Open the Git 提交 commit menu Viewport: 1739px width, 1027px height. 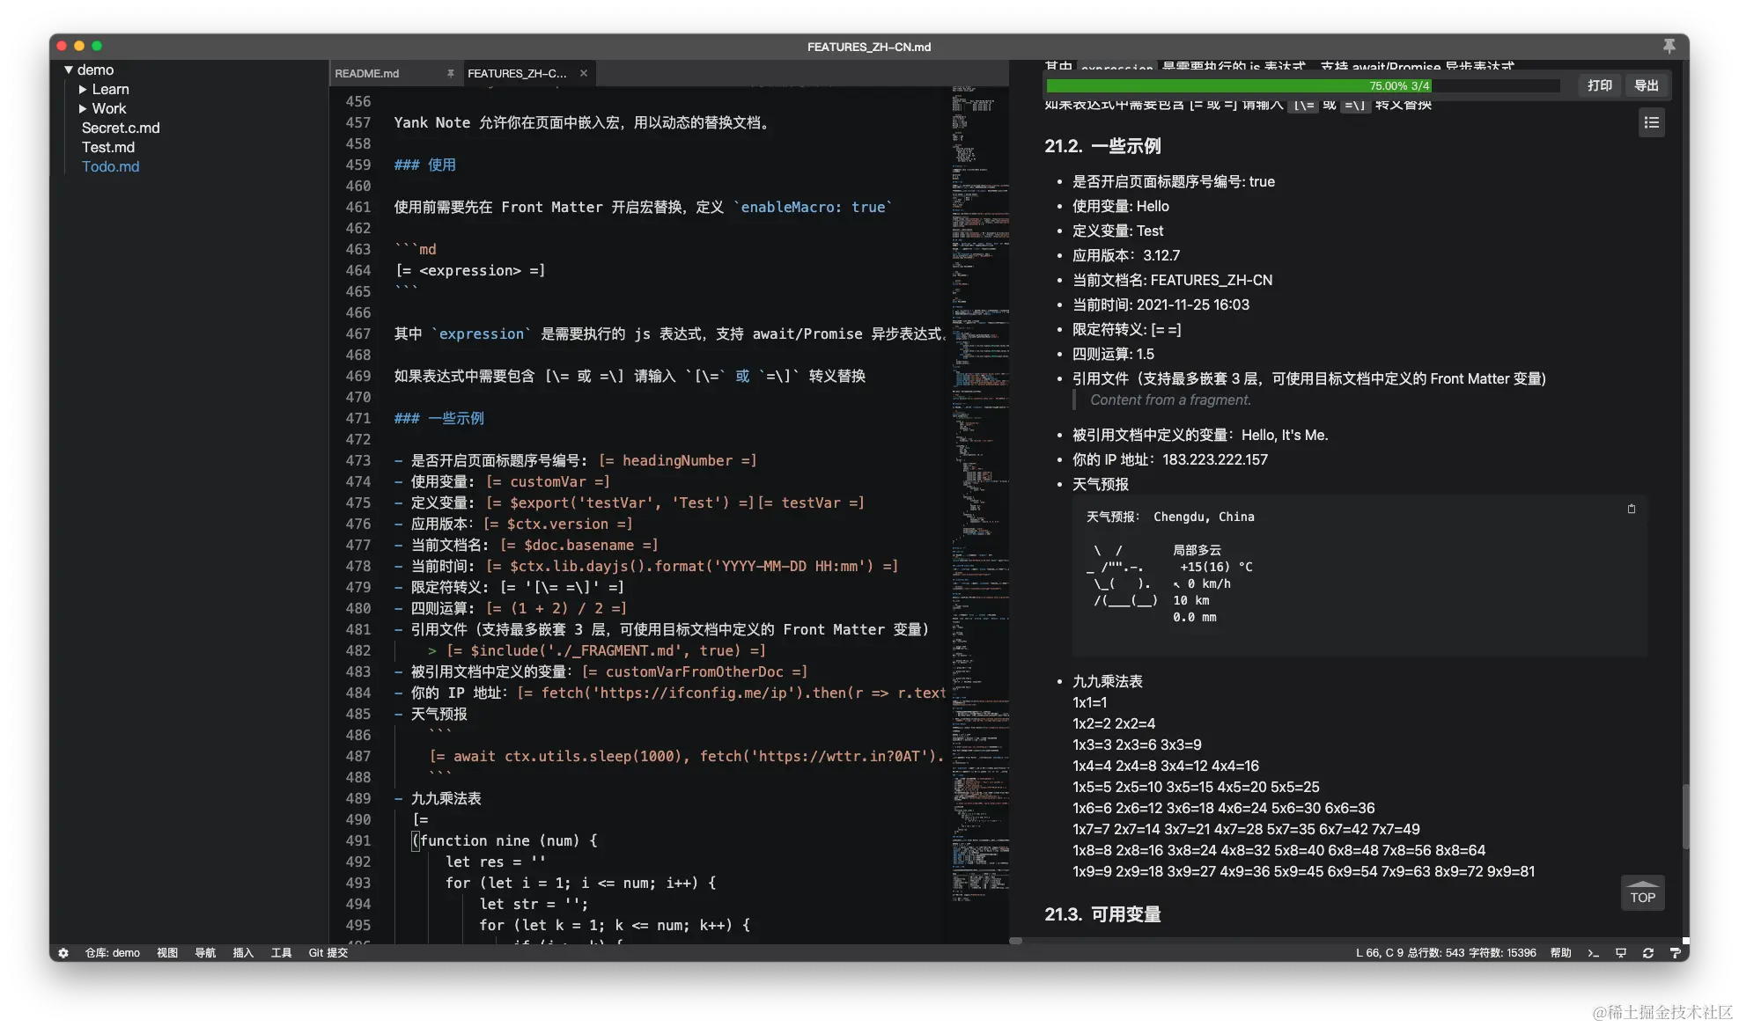328,953
